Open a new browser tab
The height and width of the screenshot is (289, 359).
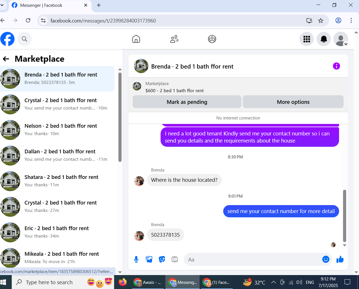(x=99, y=5)
